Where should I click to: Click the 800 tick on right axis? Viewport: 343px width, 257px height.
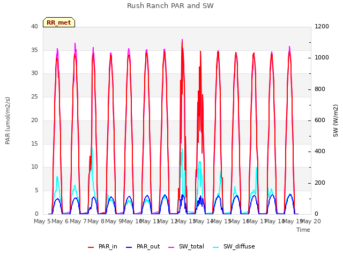pyautogui.click(x=320, y=89)
